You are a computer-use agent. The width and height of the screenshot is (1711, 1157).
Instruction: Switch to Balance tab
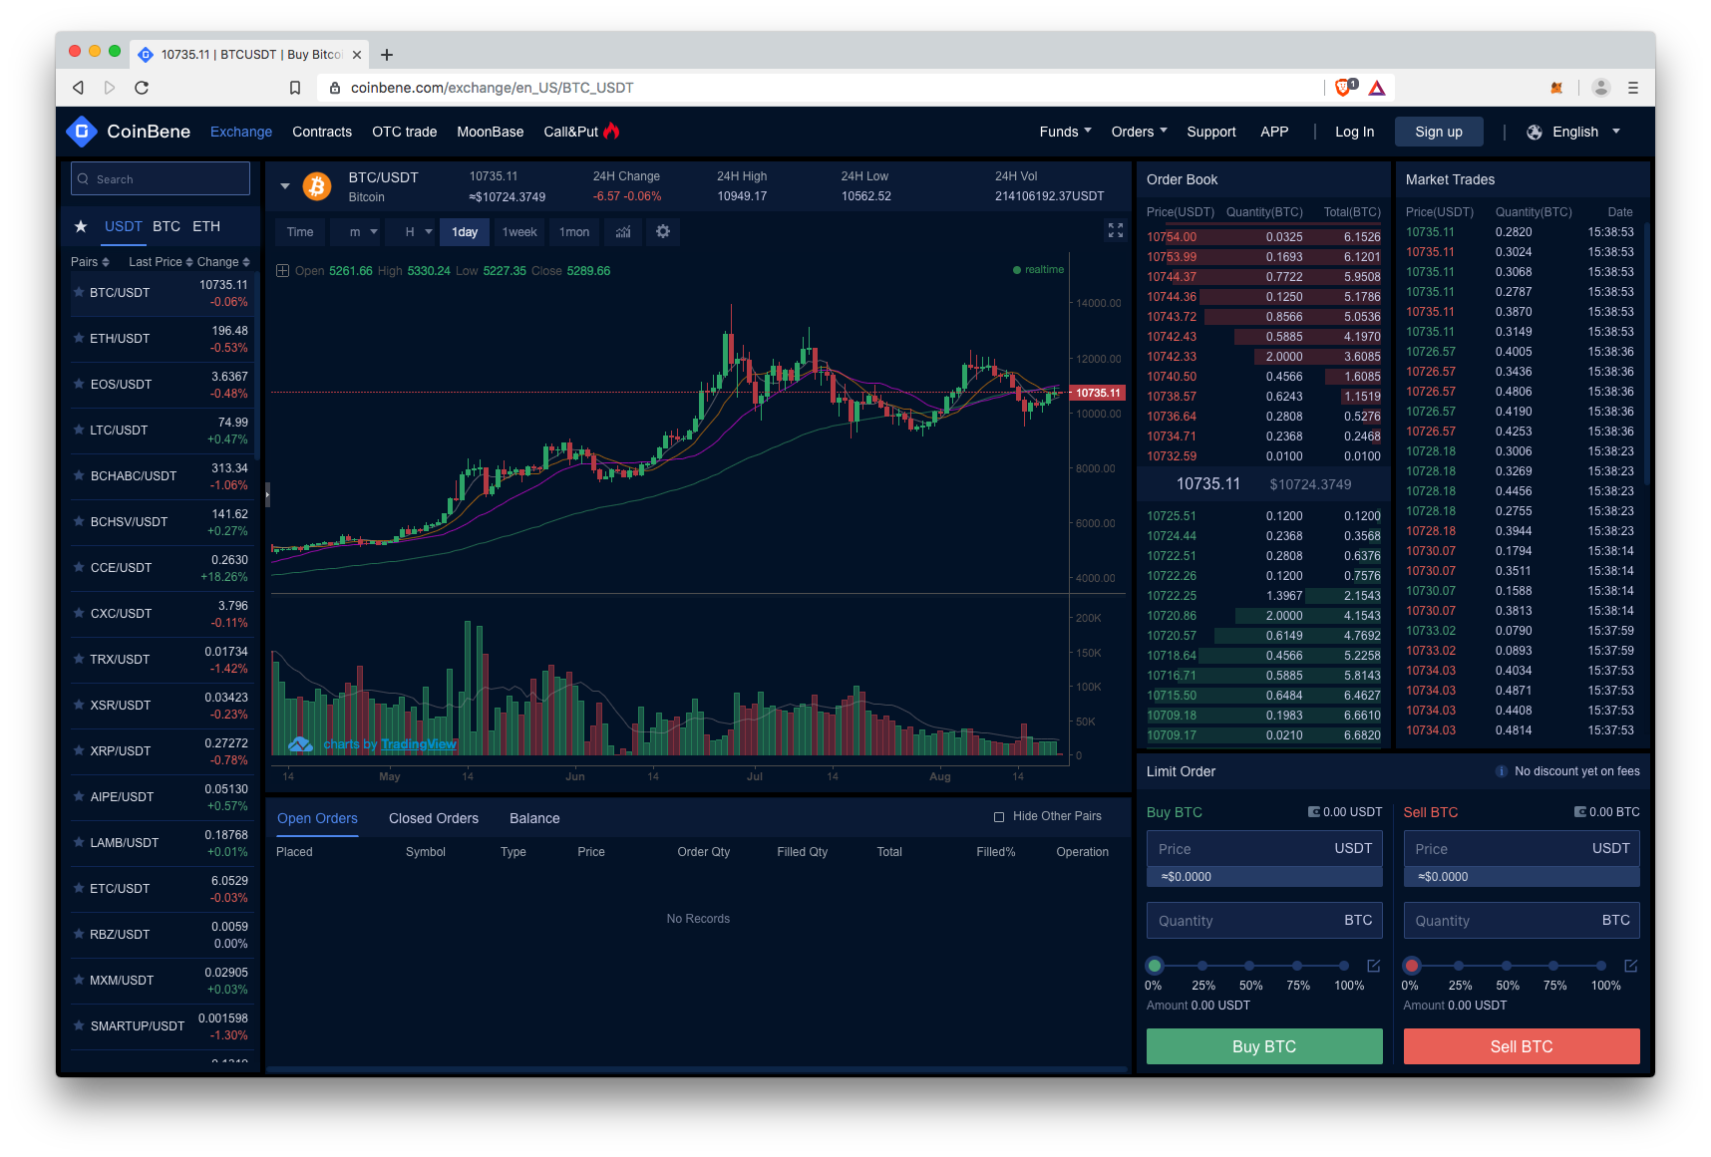tap(534, 818)
